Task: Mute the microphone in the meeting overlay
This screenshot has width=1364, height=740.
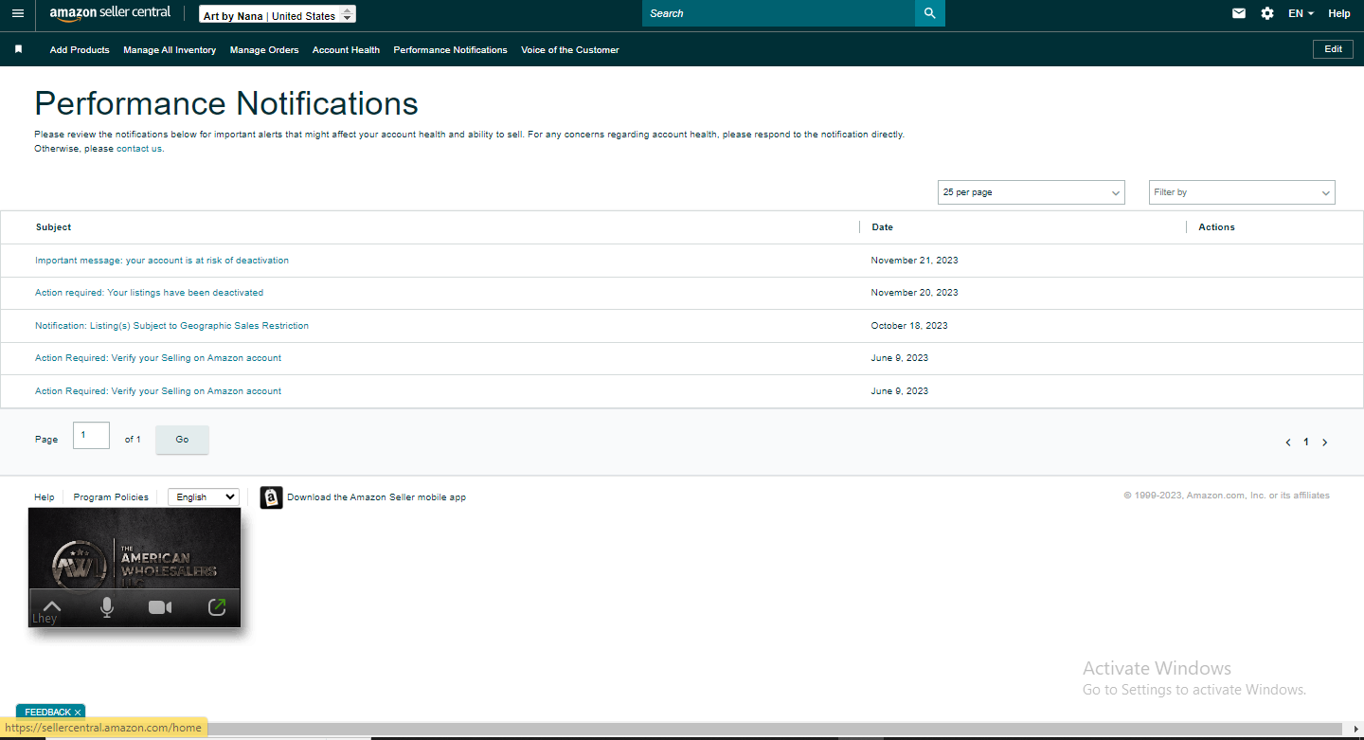Action: tap(107, 607)
